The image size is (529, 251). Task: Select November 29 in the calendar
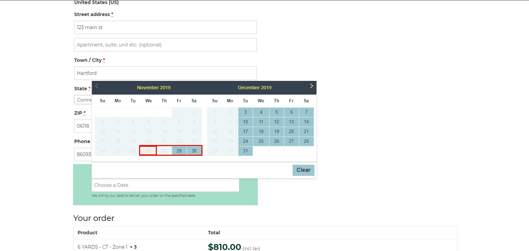[179, 151]
